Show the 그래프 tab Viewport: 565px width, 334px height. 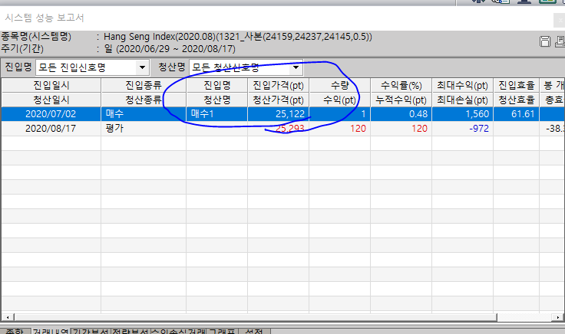[x=222, y=332]
